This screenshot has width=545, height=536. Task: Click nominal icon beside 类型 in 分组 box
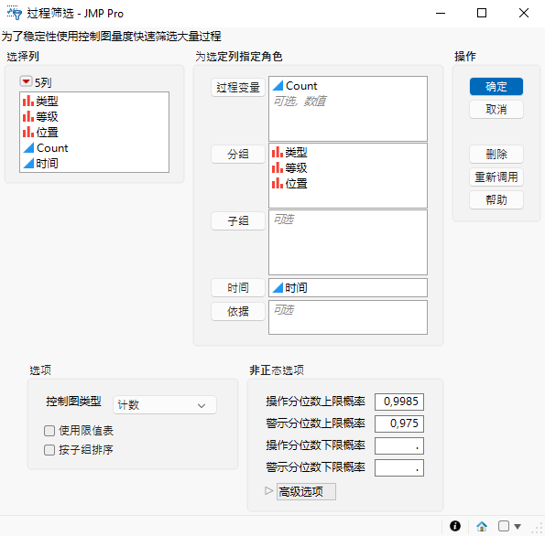tap(277, 152)
